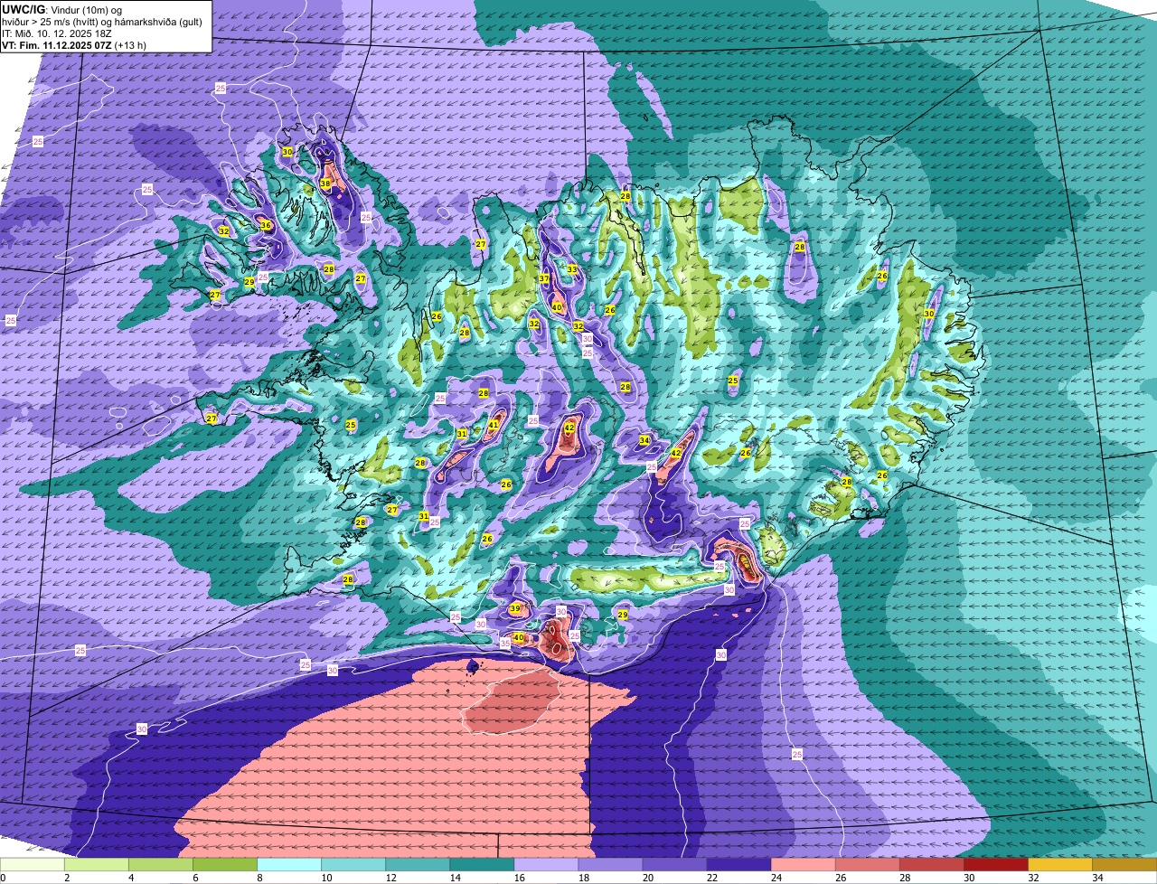This screenshot has width=1157, height=884.
Task: Click the legend tick label 2
Action: click(x=67, y=878)
